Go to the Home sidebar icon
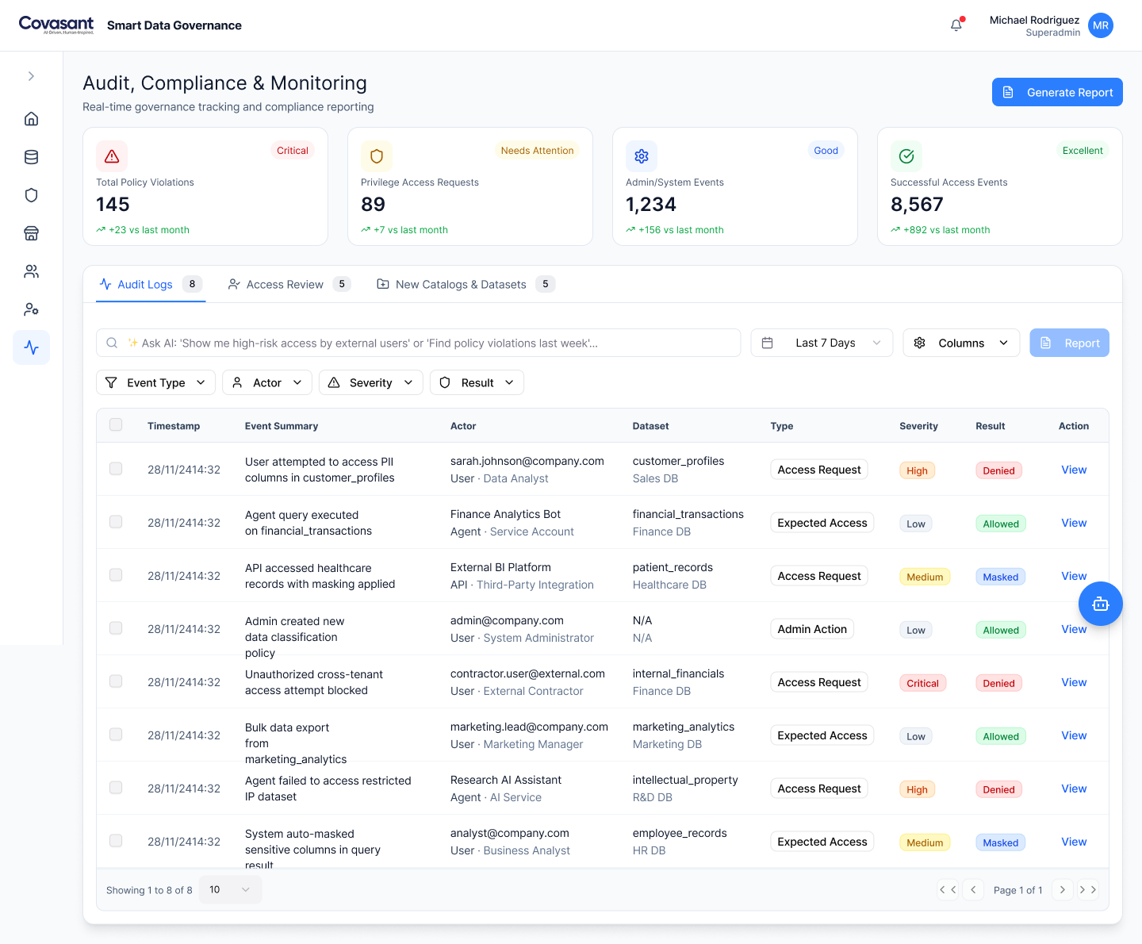The height and width of the screenshot is (944, 1142). tap(31, 119)
